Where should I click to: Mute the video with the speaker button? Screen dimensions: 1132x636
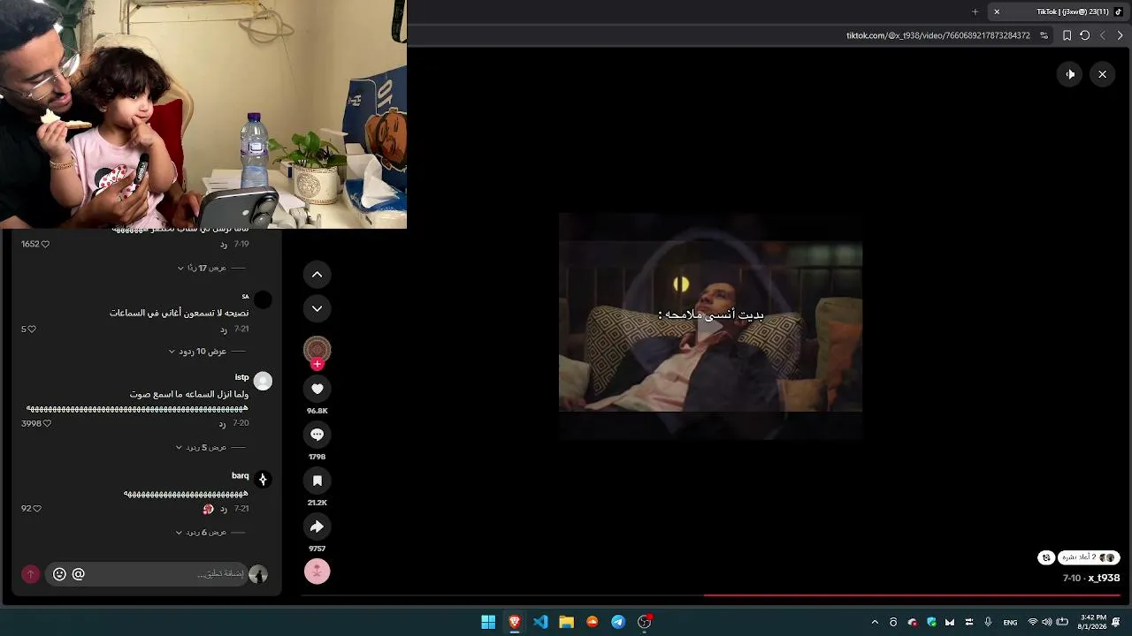[x=1070, y=74]
